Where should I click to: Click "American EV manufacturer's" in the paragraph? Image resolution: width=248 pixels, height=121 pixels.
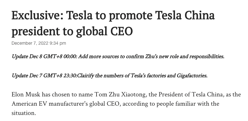tap(50, 104)
